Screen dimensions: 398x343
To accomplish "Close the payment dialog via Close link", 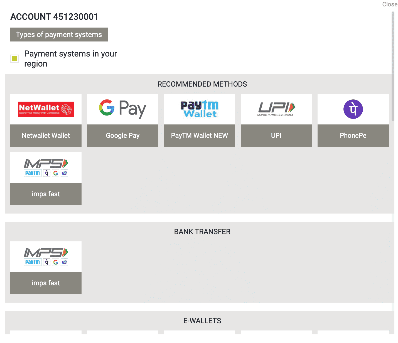I will (390, 4).
